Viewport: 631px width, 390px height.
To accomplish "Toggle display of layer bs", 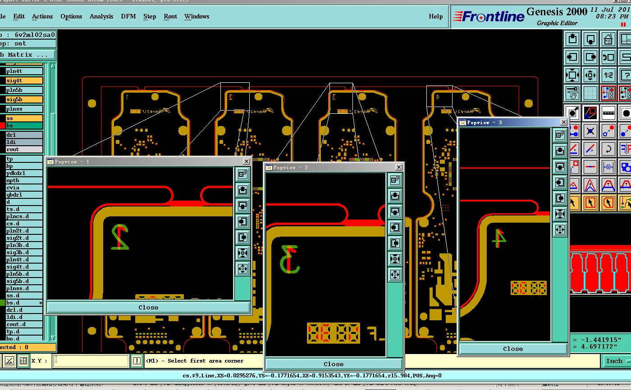I will [x=24, y=126].
